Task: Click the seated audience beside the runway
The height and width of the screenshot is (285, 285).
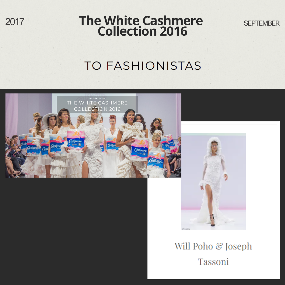Action: [x=14, y=156]
